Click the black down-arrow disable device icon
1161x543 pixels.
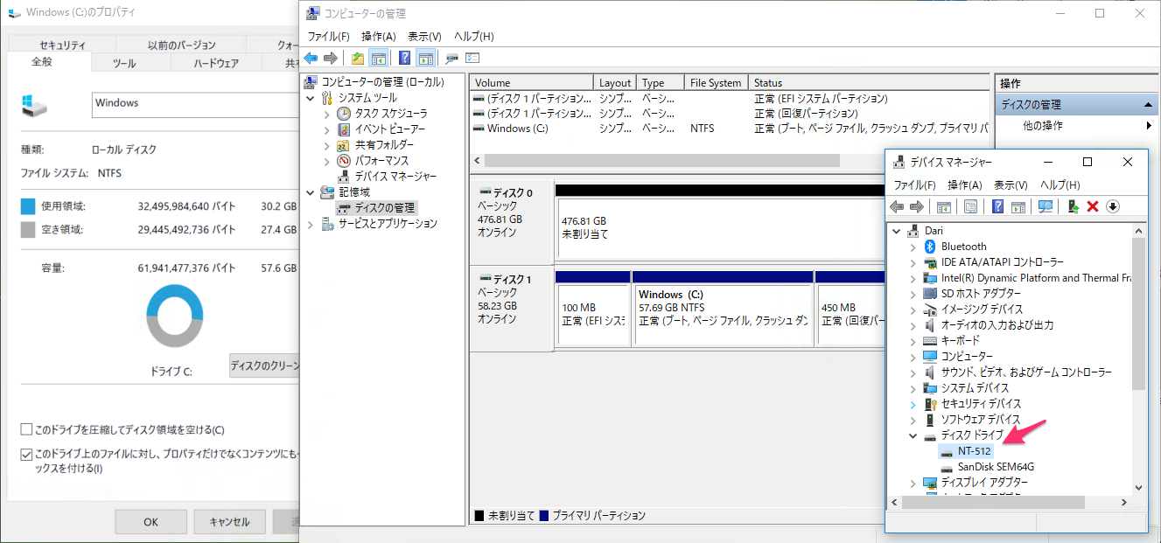(x=1112, y=206)
